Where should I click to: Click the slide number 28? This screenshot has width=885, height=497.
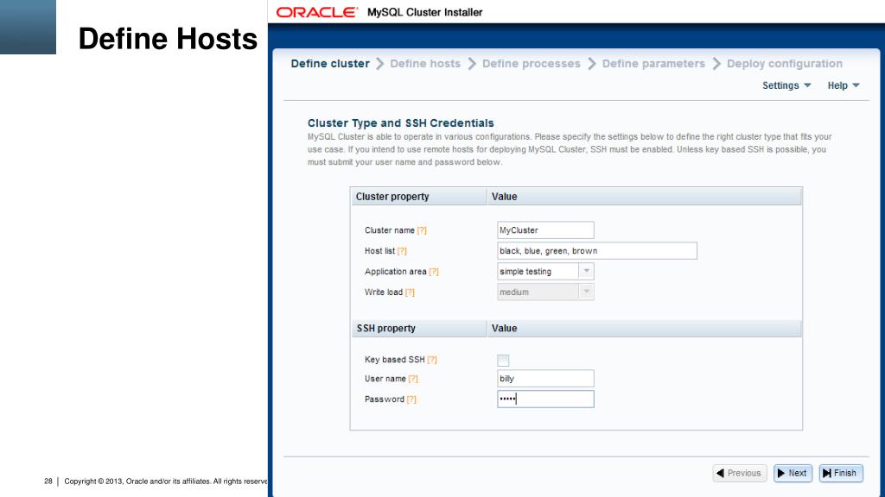point(48,481)
